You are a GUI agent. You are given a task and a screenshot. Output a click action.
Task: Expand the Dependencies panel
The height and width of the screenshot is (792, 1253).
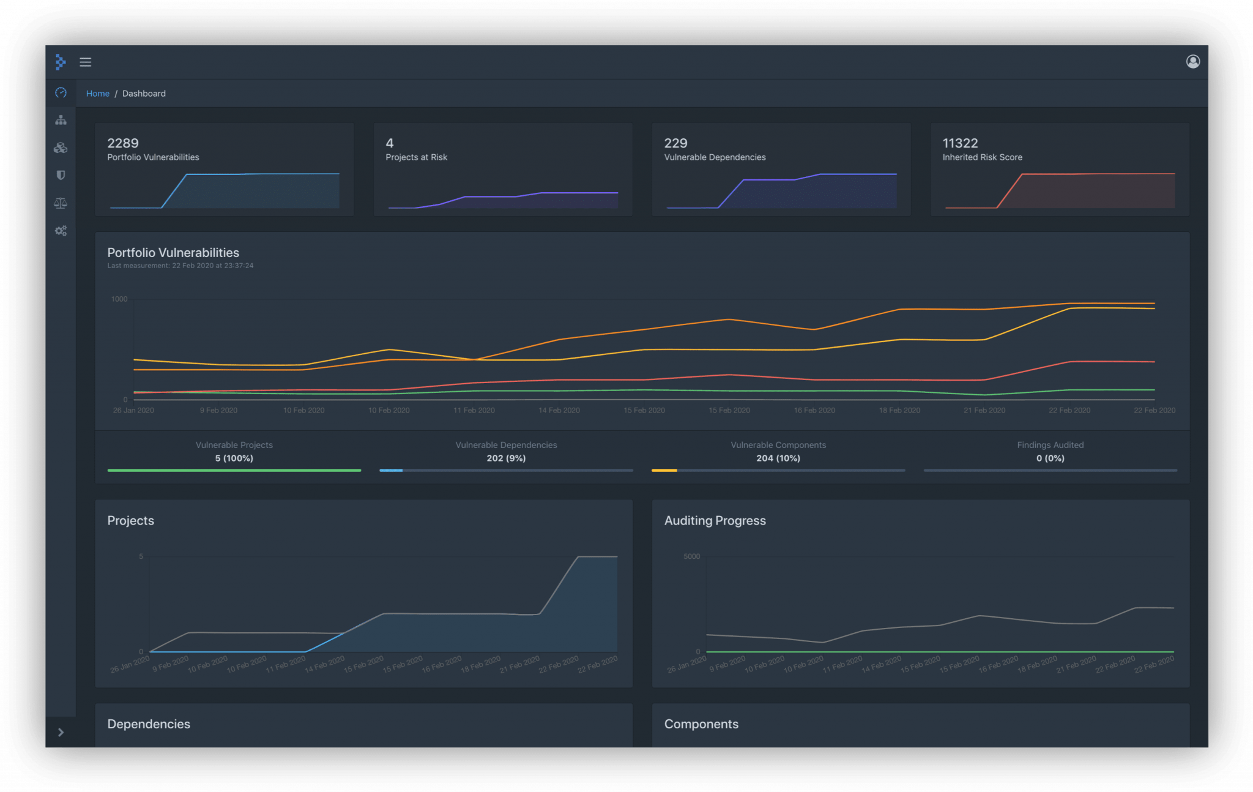point(148,724)
